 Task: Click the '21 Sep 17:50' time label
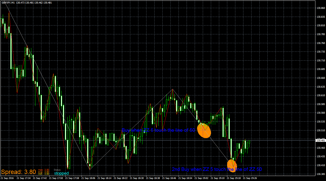(56, 178)
